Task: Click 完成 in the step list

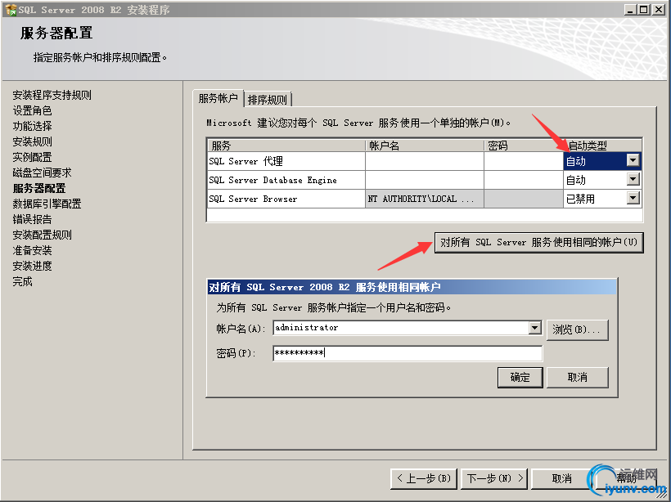Action: (22, 281)
